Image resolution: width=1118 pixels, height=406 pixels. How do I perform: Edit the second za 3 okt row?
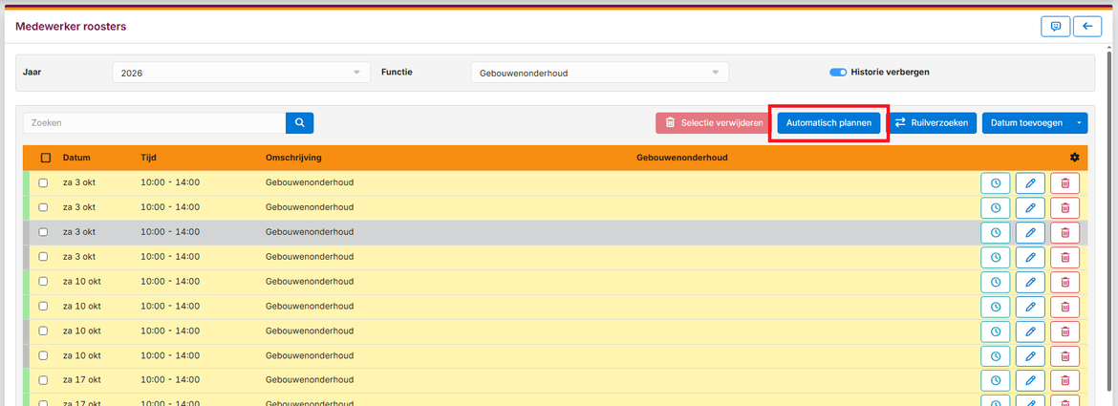click(x=1030, y=208)
